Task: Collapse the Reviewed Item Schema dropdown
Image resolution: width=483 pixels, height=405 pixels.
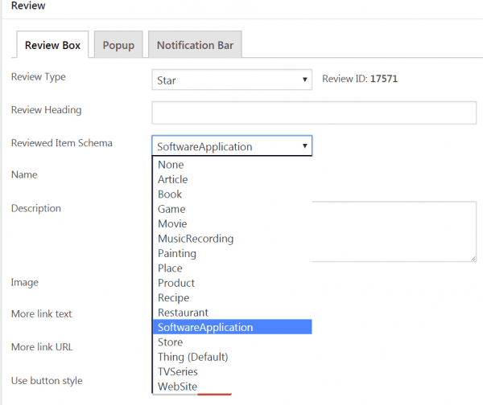Action: point(232,146)
